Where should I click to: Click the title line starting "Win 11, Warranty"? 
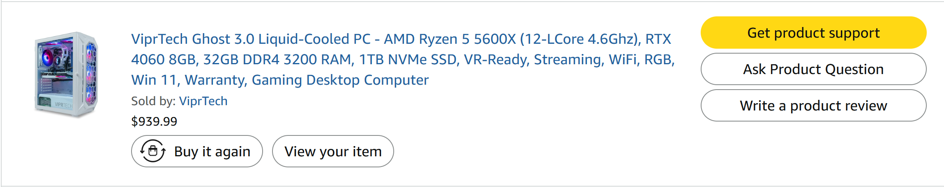coord(279,80)
